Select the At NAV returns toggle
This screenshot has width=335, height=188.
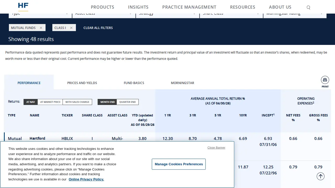(x=31, y=102)
